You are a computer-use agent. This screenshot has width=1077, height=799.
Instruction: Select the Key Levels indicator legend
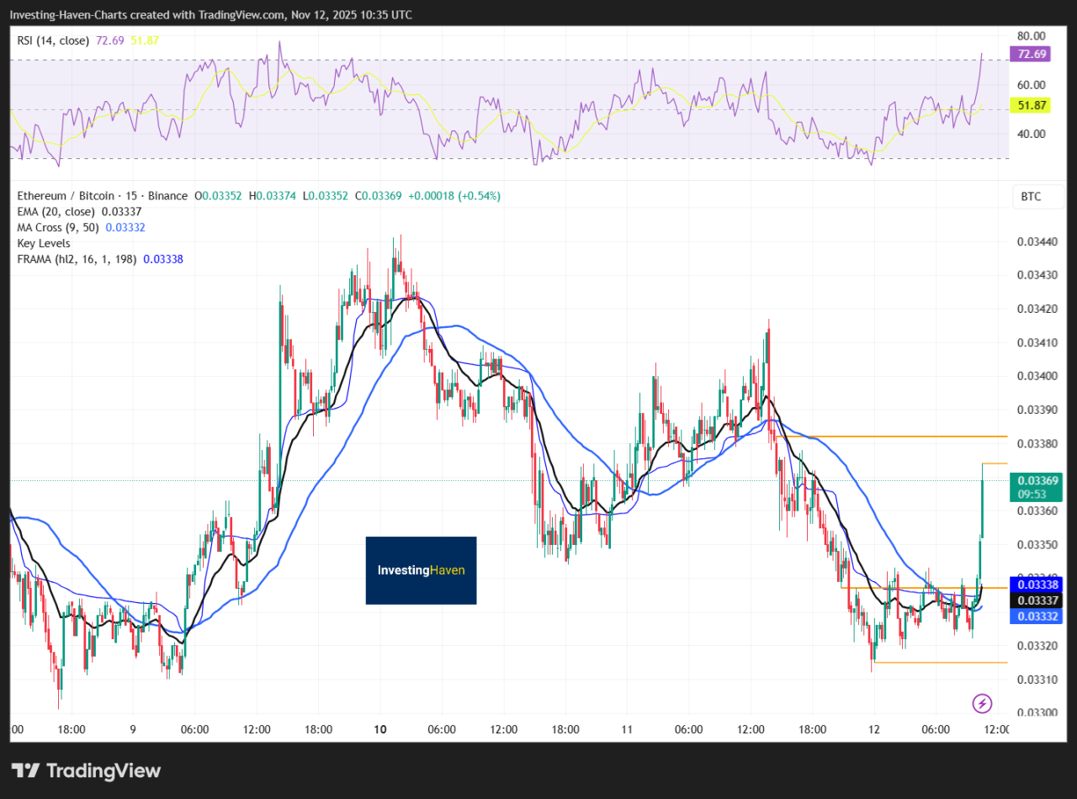(44, 244)
